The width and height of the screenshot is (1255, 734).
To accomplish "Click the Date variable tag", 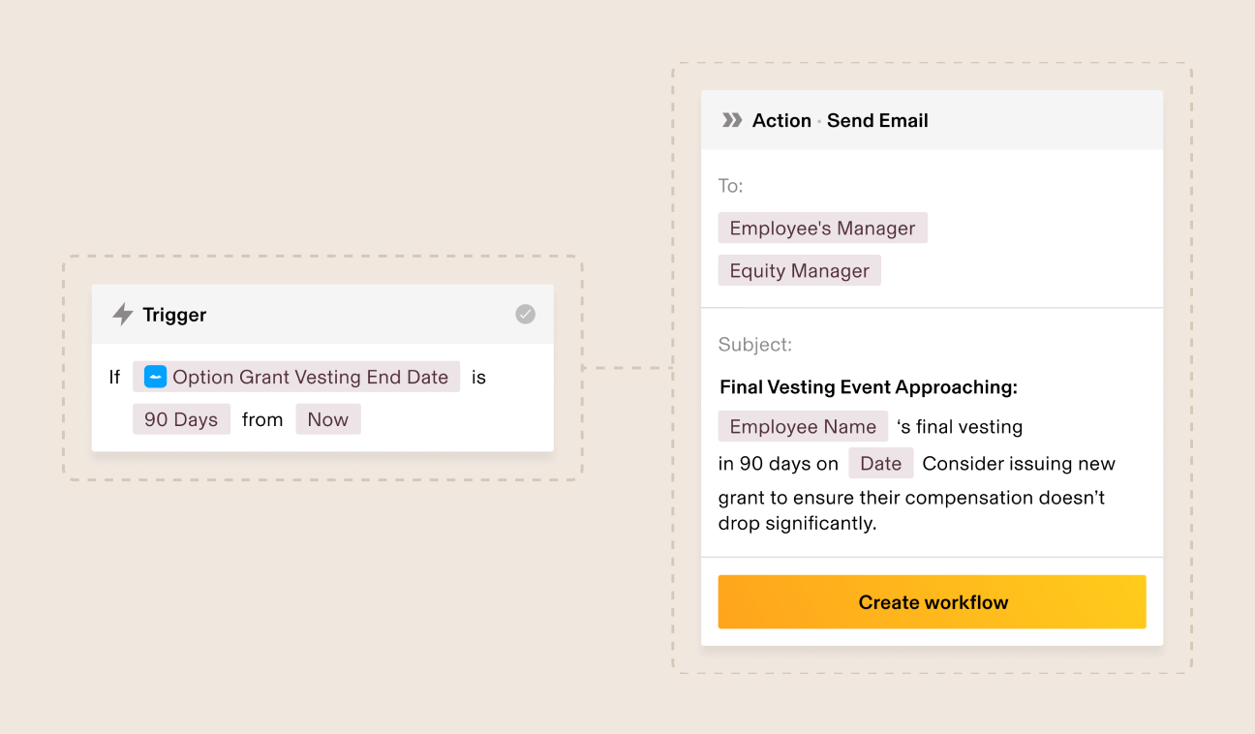I will click(x=881, y=463).
